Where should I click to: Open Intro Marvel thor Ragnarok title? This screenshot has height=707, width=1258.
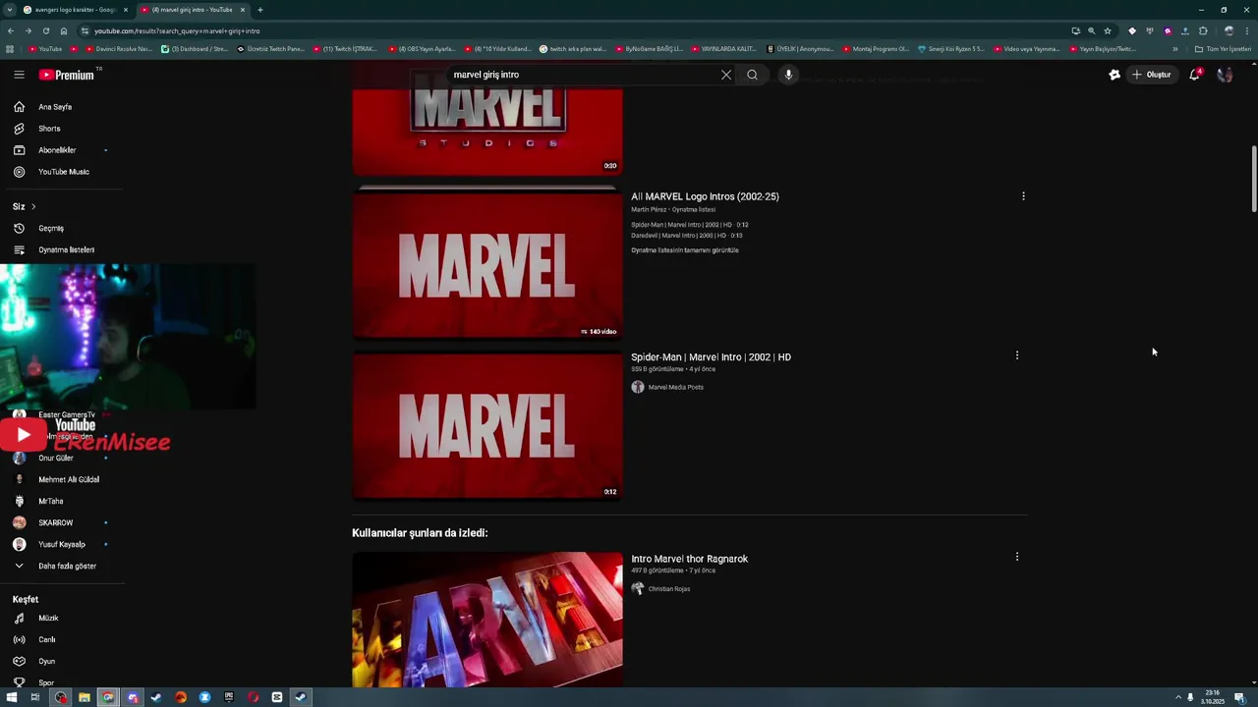689,559
